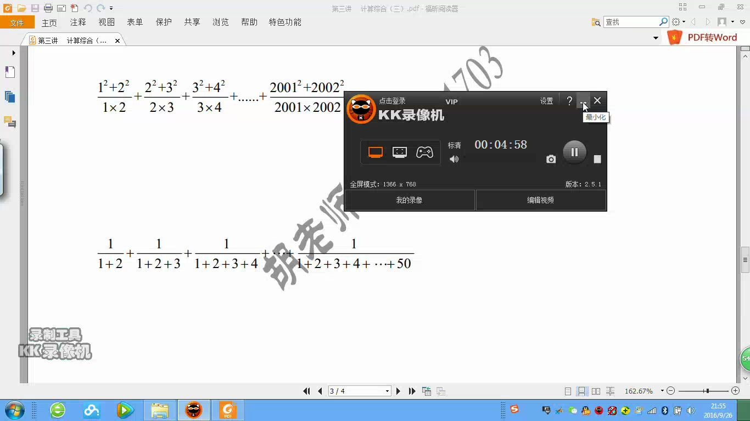Viewport: 750px width, 421px height.
Task: Click the Print icon in quick access toolbar
Action: tap(47, 8)
